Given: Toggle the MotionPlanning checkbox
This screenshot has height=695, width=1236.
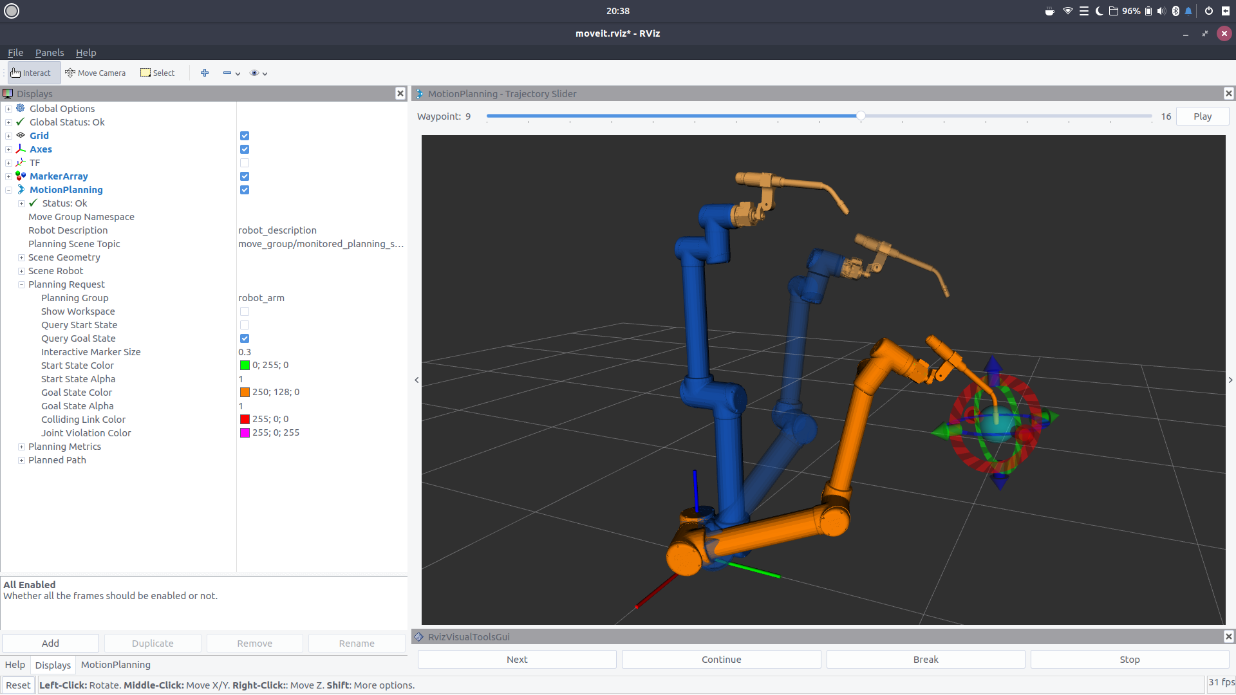Looking at the screenshot, I should (245, 190).
